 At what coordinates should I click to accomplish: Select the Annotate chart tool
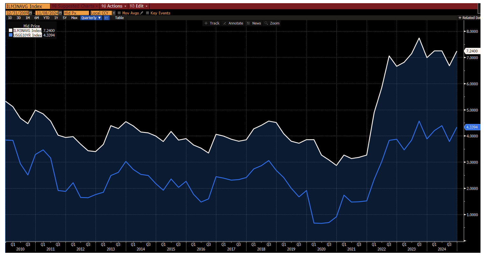point(233,23)
